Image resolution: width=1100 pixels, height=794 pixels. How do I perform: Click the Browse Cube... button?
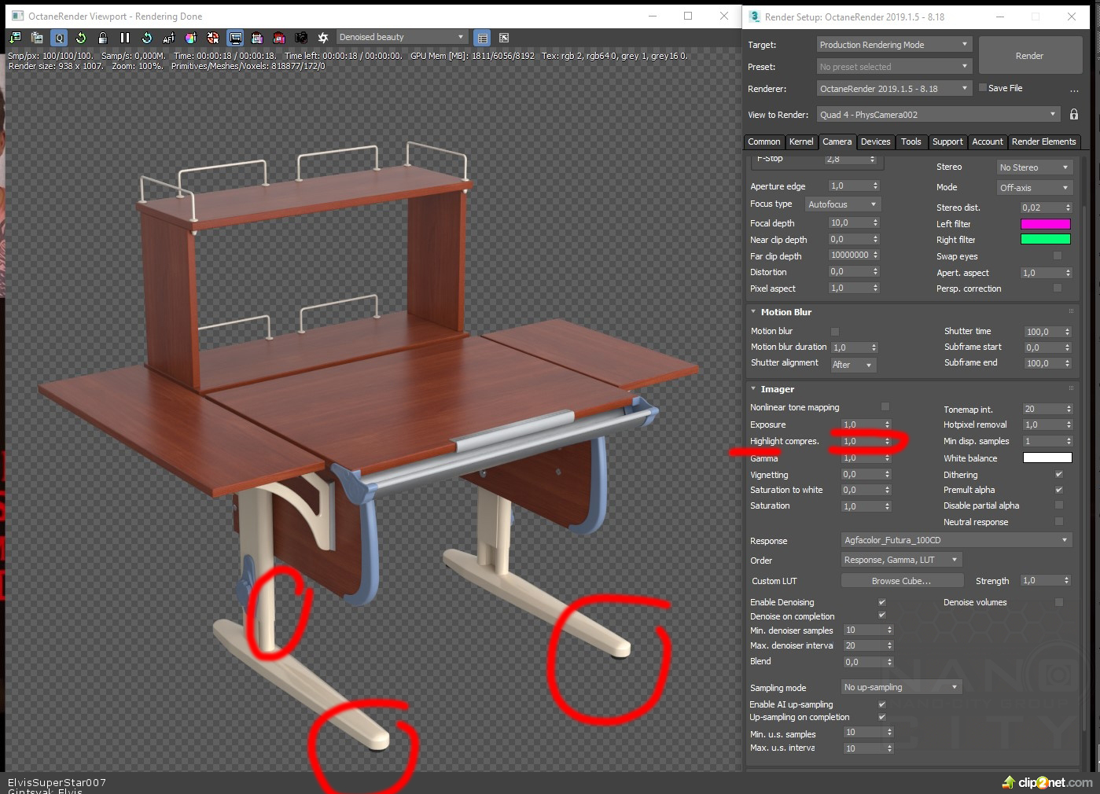click(902, 581)
